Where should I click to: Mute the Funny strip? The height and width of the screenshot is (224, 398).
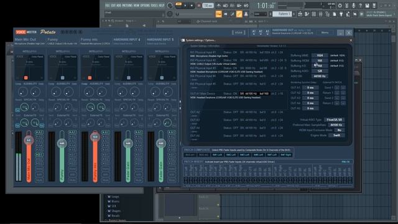[72, 180]
